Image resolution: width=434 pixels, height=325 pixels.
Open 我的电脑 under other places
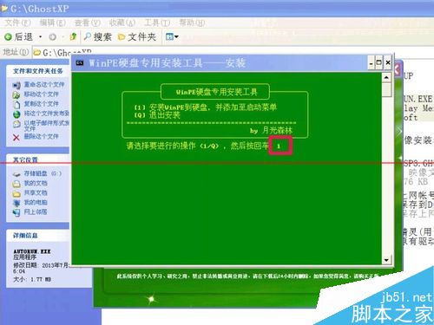click(36, 202)
